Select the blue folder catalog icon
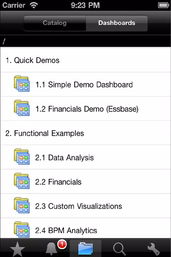The image size is (171, 257). coord(85,249)
